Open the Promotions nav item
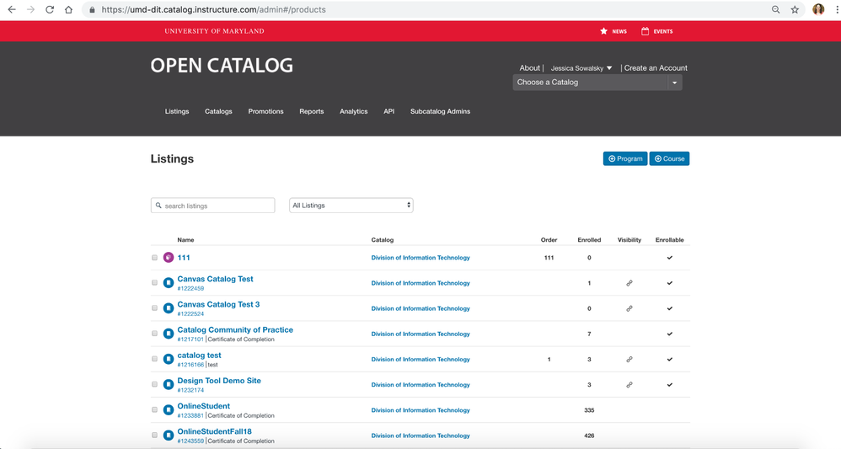The image size is (841, 449). [265, 111]
